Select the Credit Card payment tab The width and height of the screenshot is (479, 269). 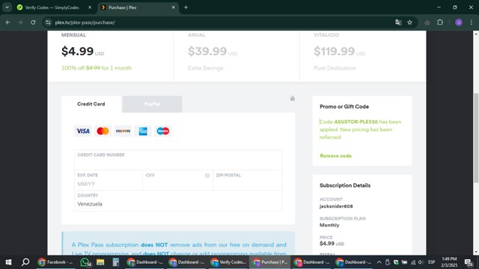coord(91,104)
